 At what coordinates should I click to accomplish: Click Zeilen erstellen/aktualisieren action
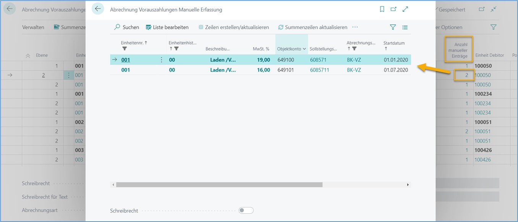[x=233, y=27]
